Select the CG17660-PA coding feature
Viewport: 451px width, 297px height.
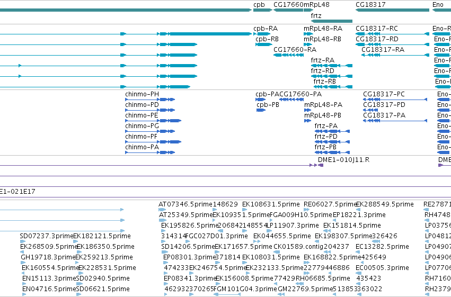tap(291, 100)
